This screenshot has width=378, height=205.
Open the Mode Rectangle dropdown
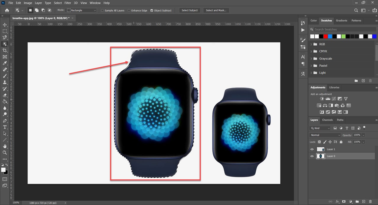pos(82,10)
